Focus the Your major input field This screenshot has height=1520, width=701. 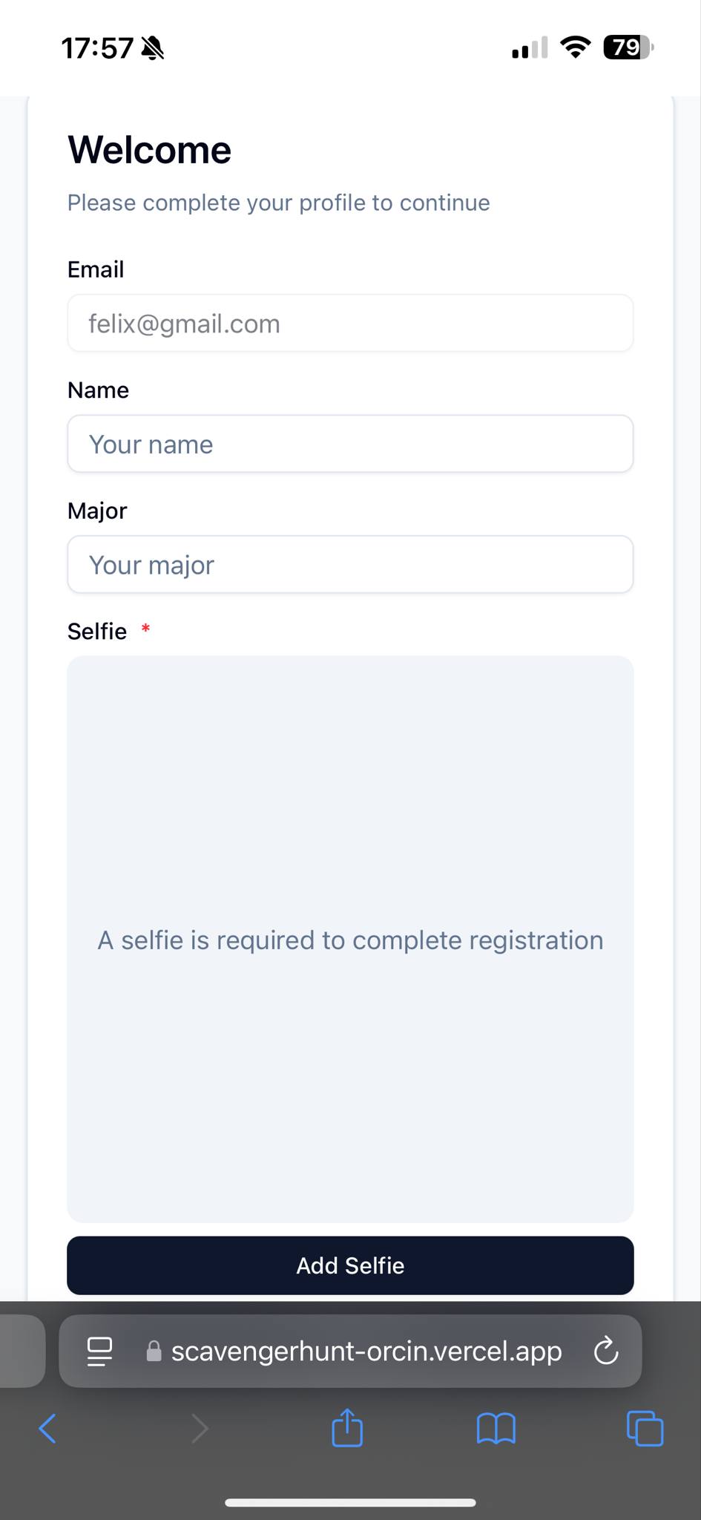click(x=350, y=565)
